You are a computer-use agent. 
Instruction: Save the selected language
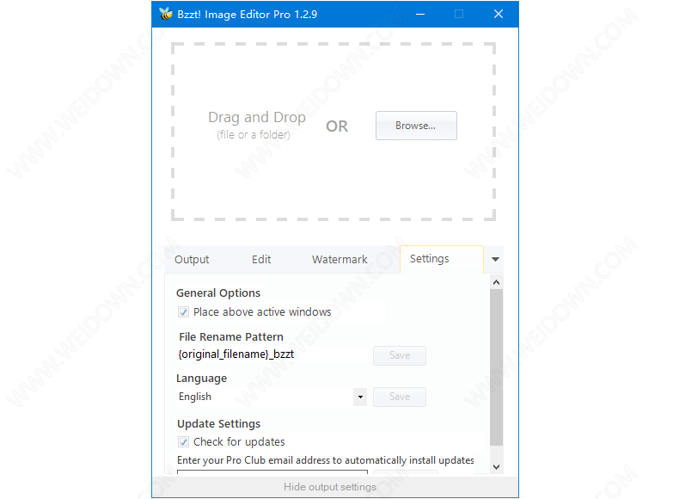click(400, 397)
